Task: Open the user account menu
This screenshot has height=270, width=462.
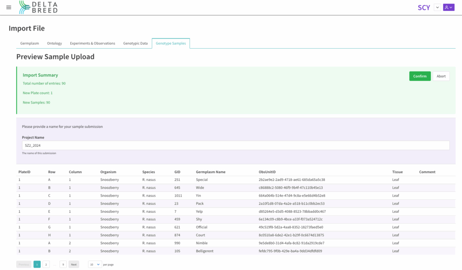Action: click(448, 7)
